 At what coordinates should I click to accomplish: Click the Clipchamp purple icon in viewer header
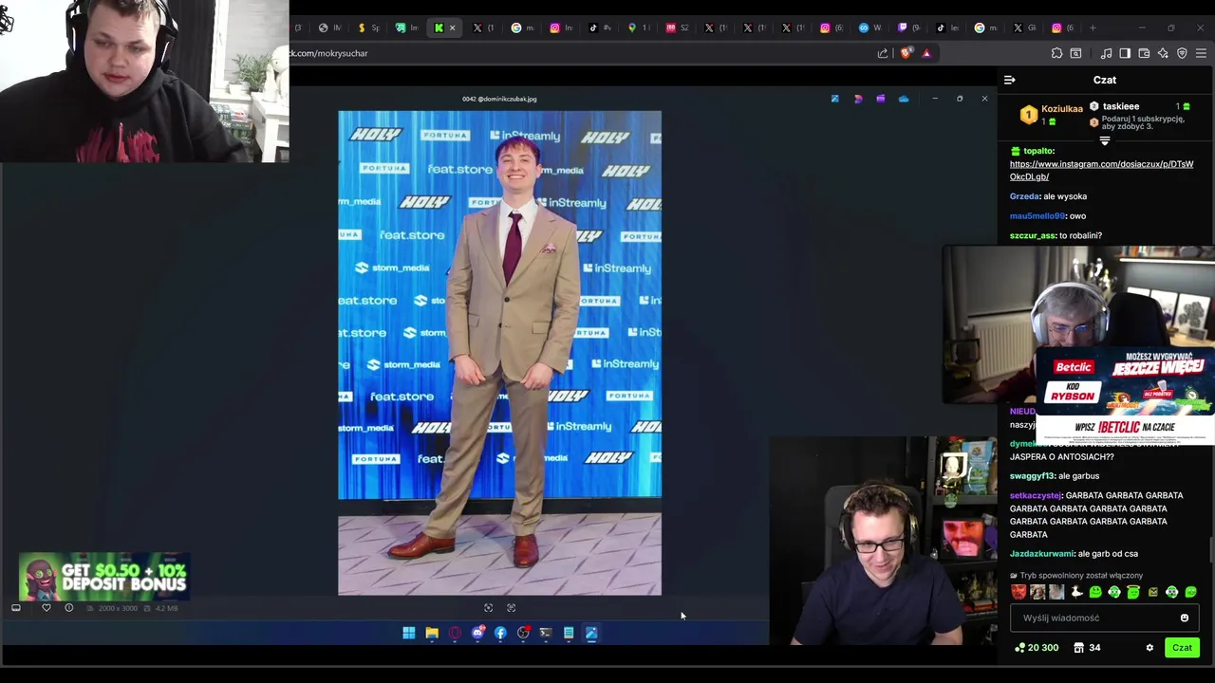(880, 99)
